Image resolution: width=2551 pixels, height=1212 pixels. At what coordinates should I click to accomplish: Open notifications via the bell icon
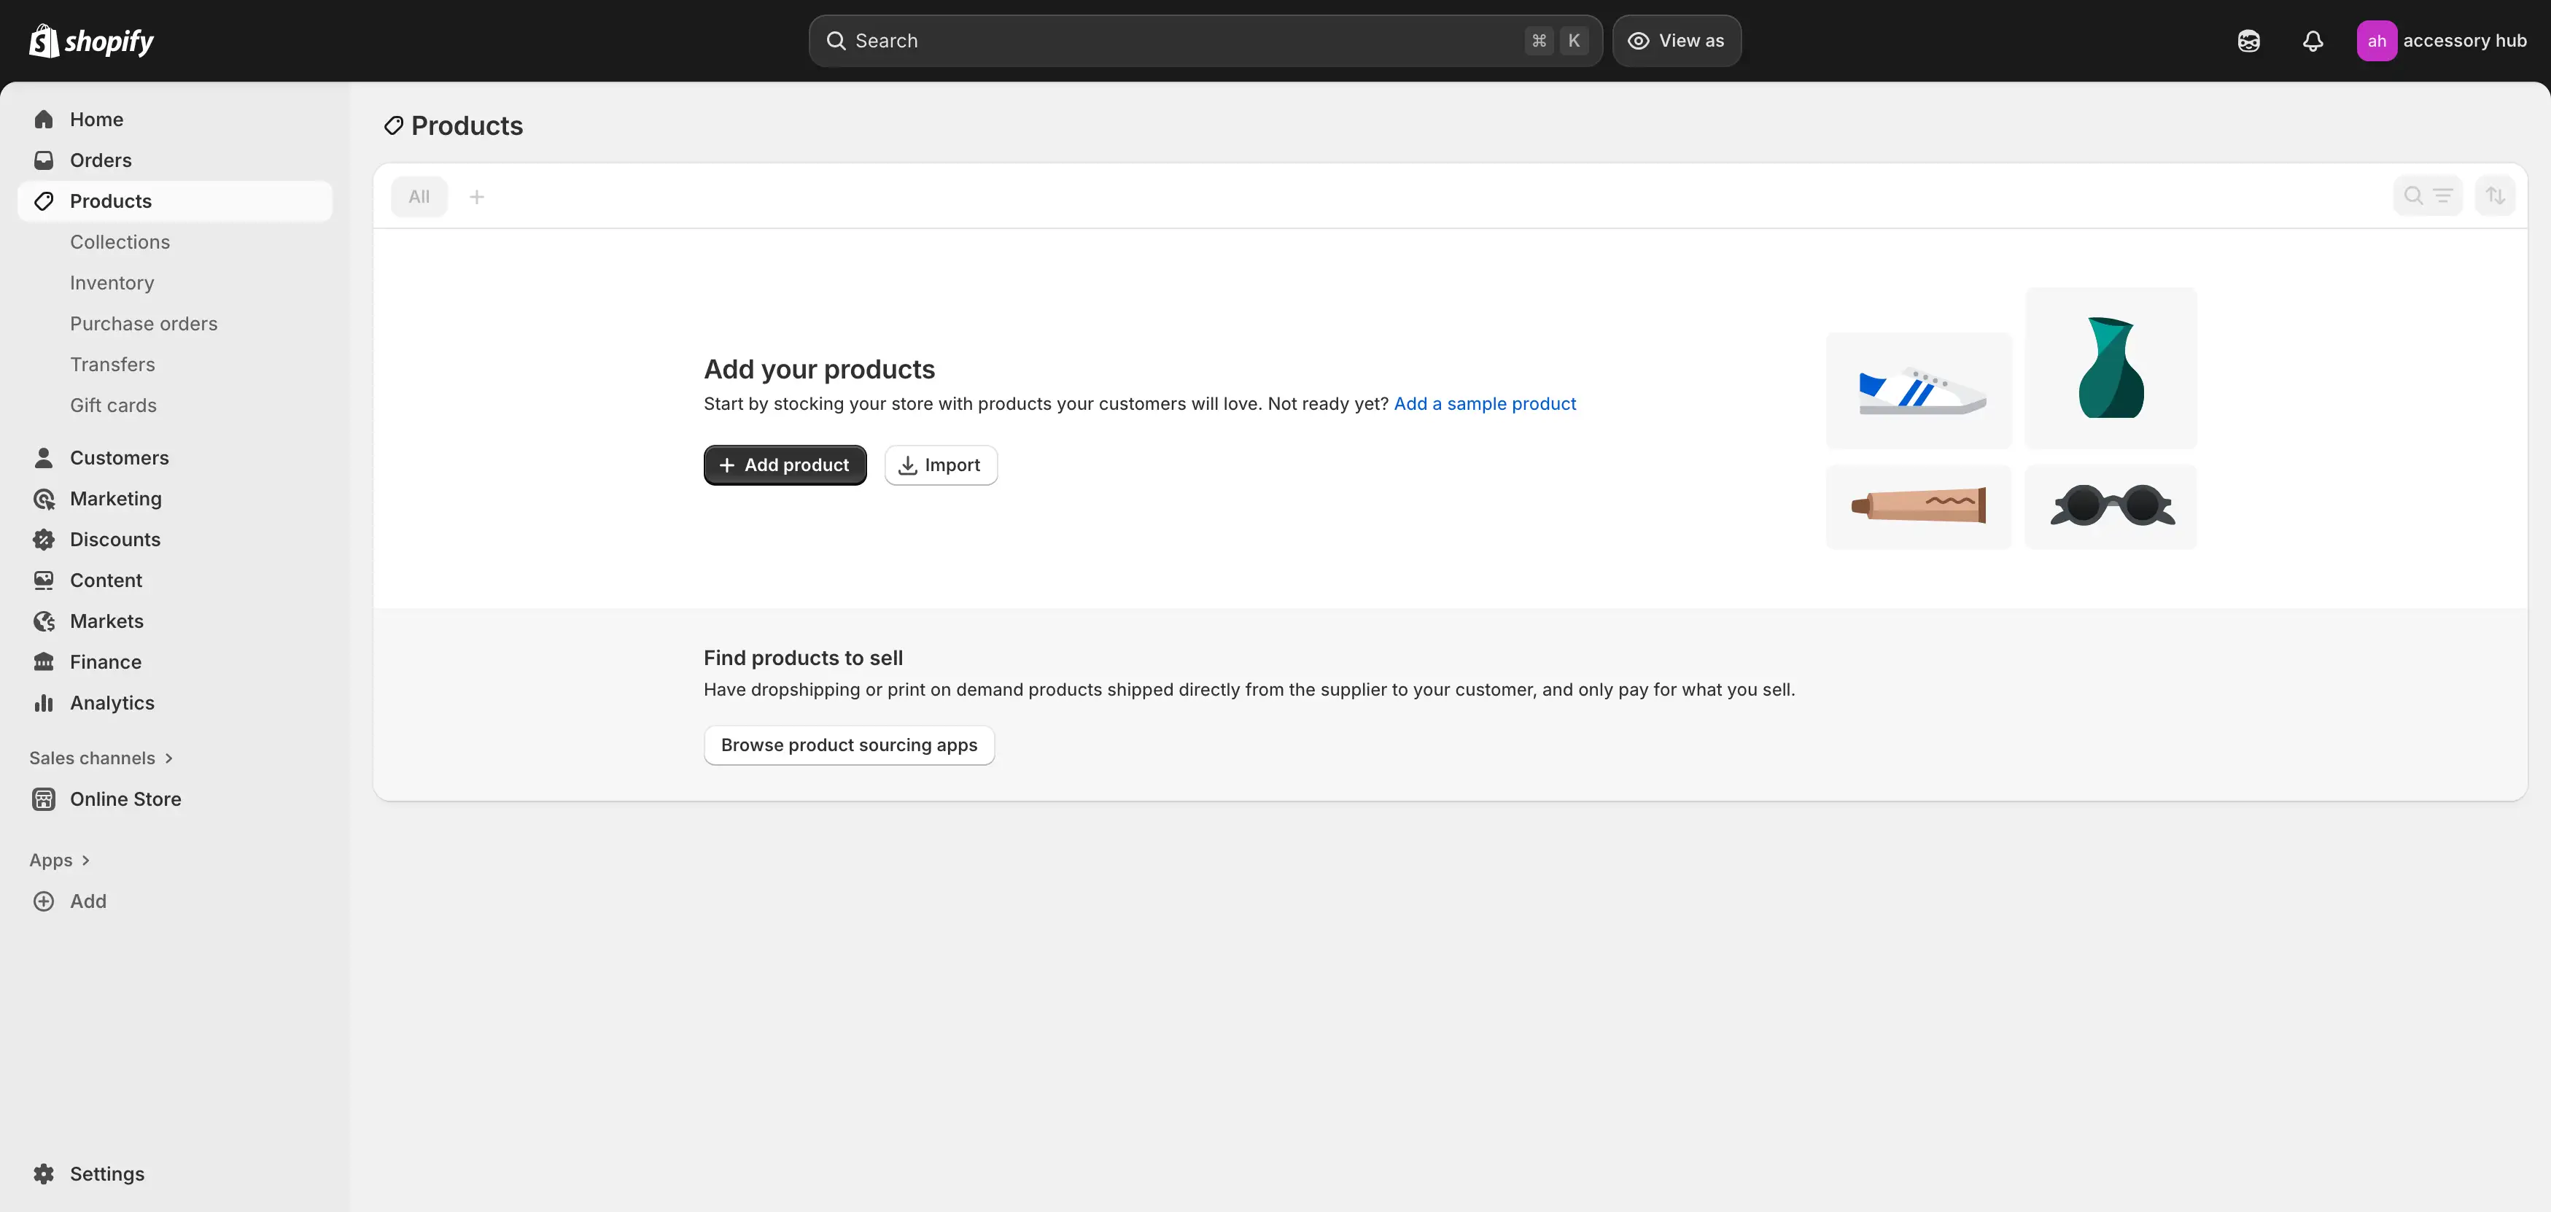tap(2313, 41)
